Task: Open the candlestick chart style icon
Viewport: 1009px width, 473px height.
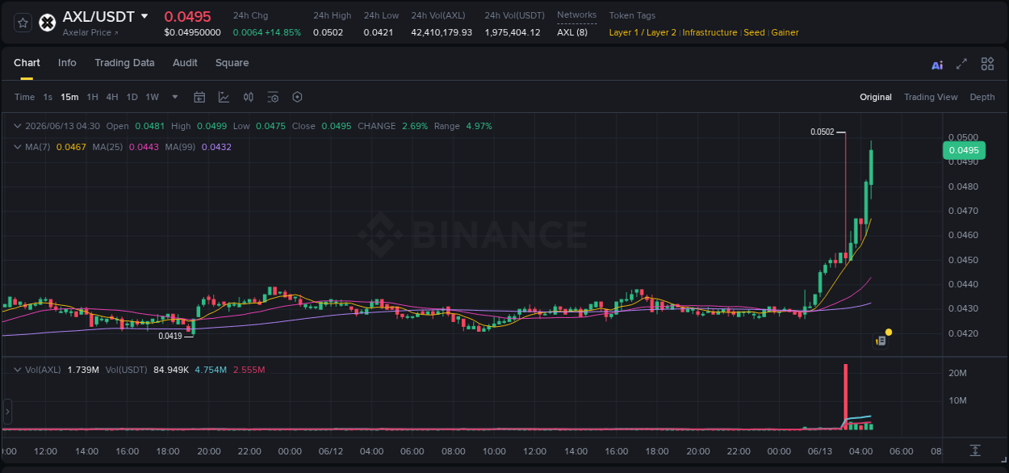Action: (x=249, y=97)
